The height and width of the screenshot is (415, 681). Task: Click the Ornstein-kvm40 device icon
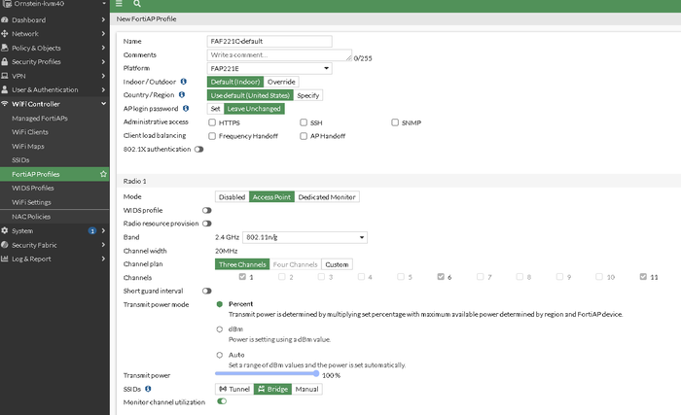(7, 4)
